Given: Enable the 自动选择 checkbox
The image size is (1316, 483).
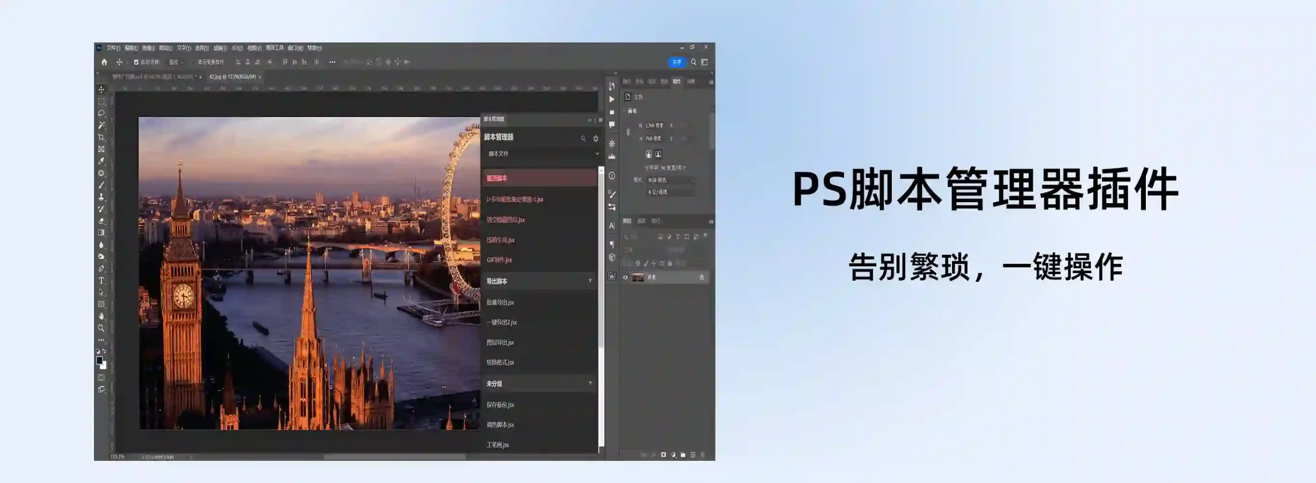Looking at the screenshot, I should 136,62.
